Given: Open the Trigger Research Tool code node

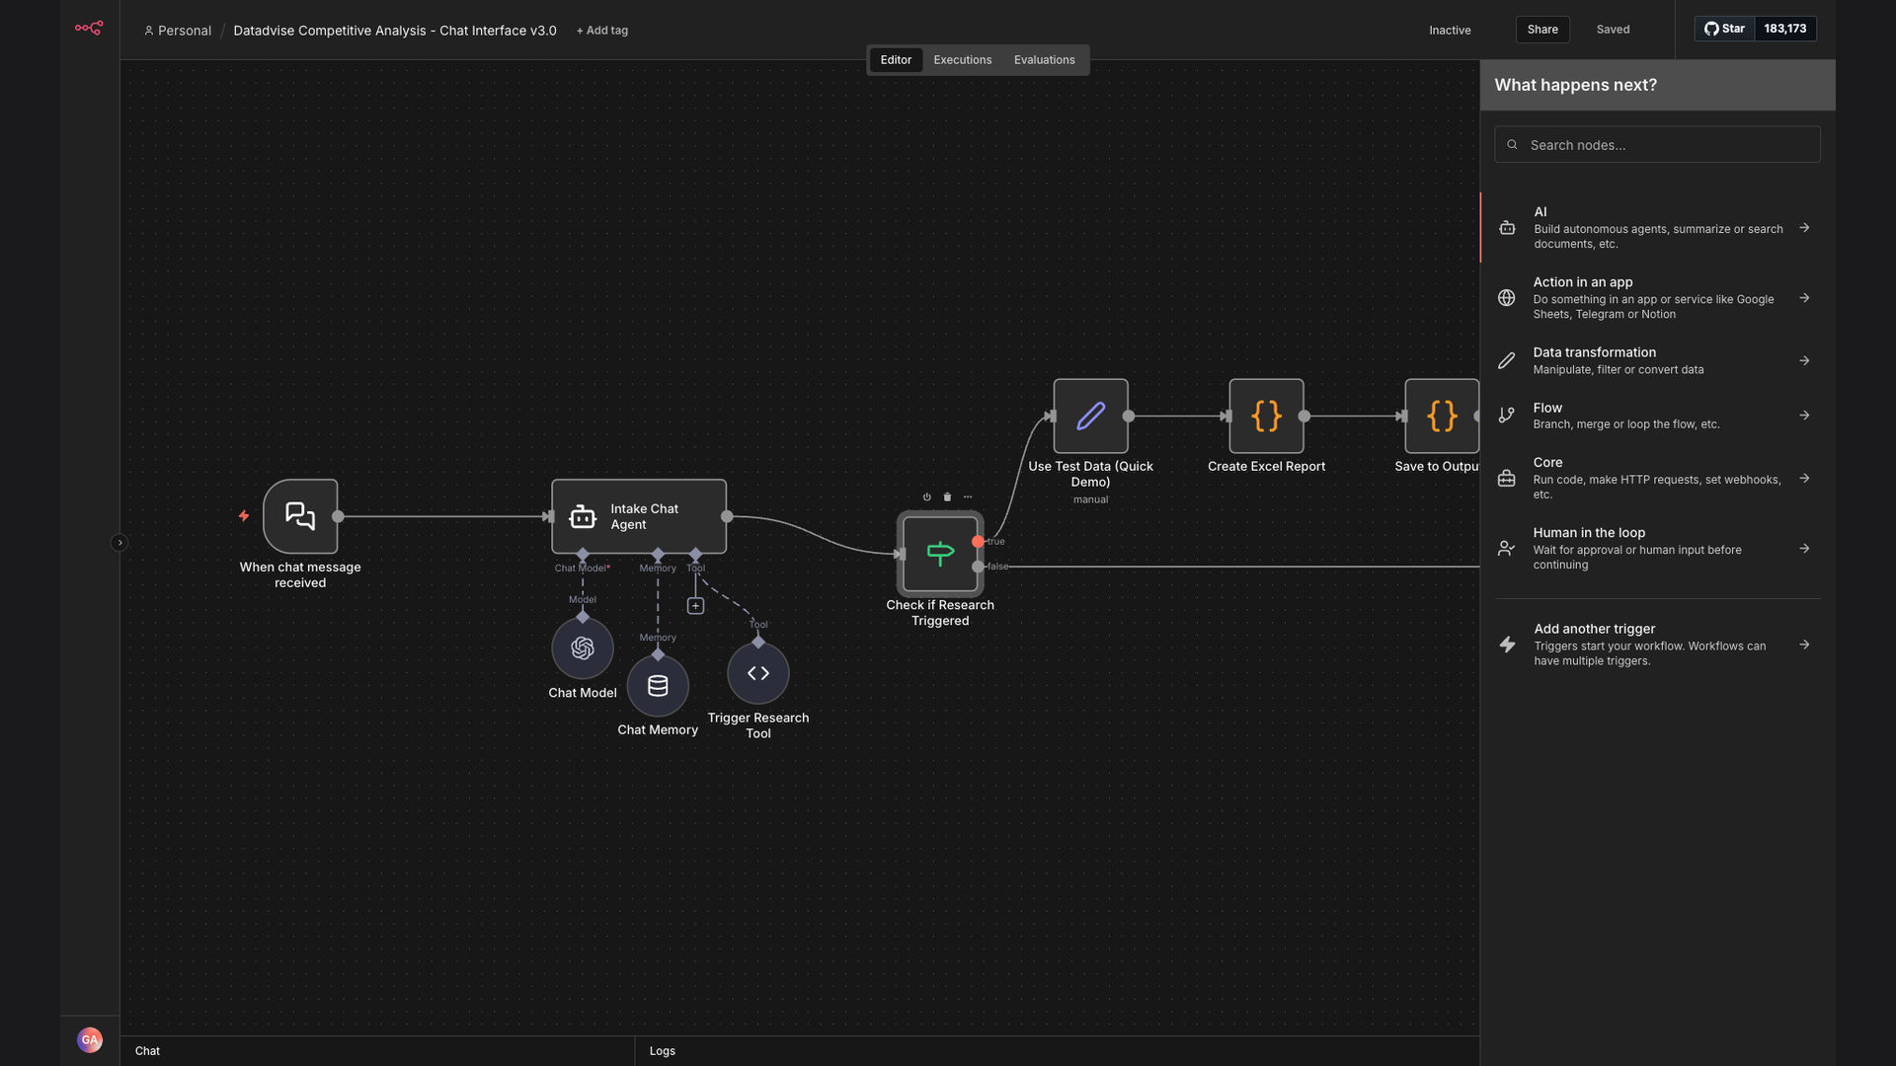Looking at the screenshot, I should [758, 673].
